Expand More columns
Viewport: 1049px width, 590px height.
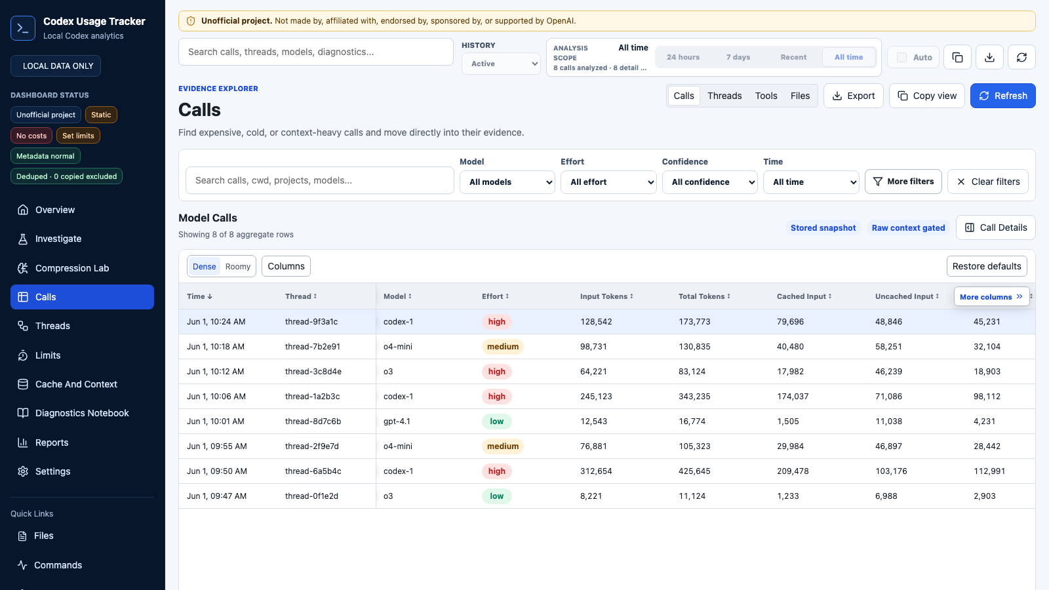[991, 297]
